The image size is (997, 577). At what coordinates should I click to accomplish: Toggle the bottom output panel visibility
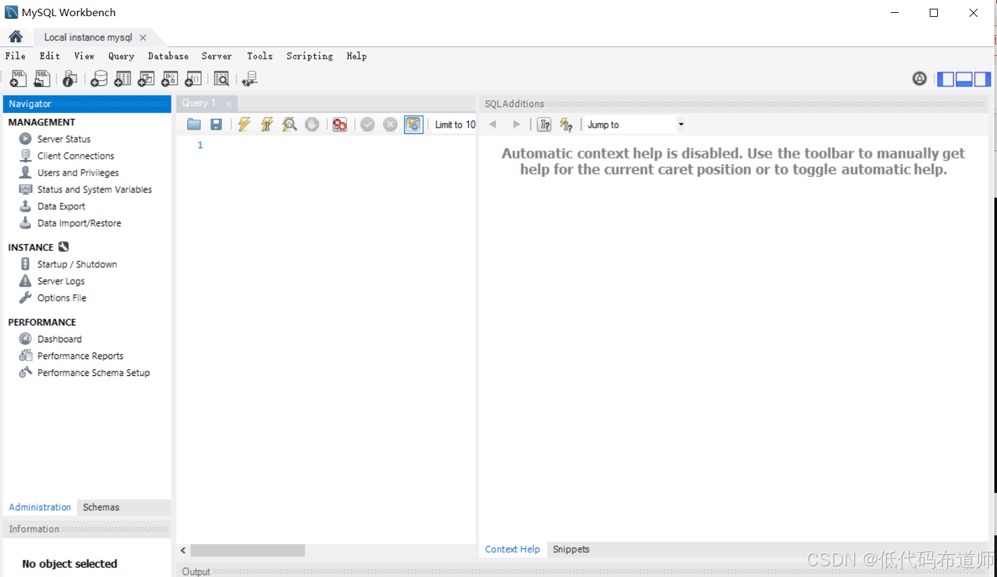(964, 79)
